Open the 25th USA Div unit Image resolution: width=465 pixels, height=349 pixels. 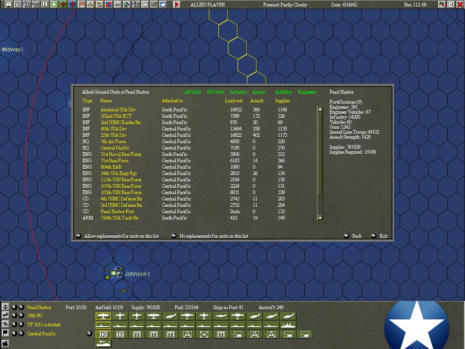[114, 135]
